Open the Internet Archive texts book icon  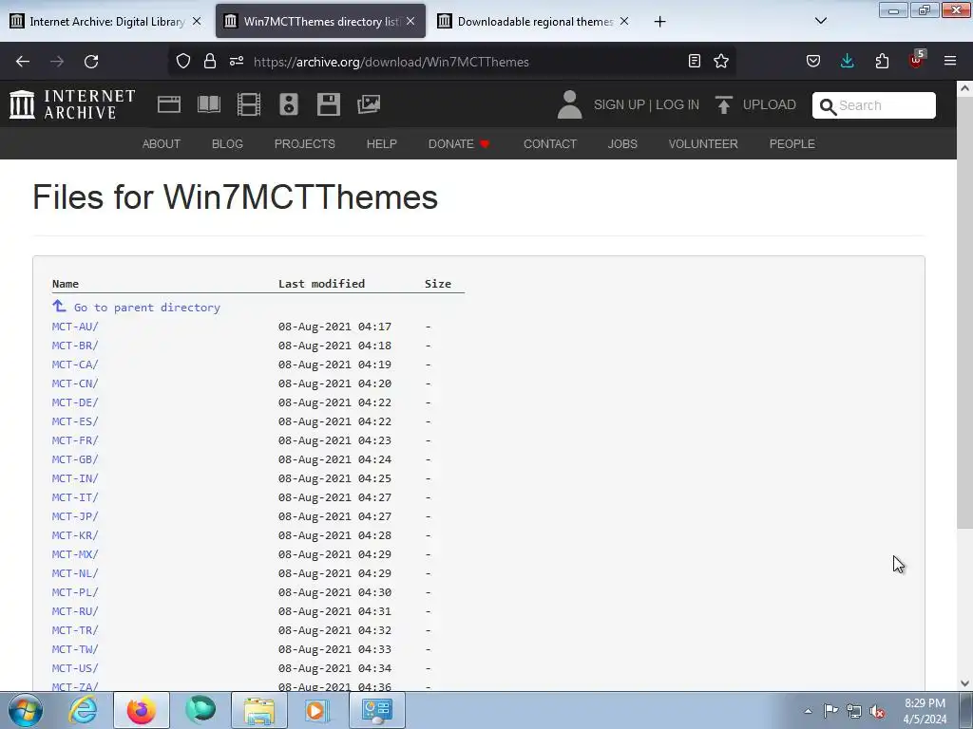point(209,104)
